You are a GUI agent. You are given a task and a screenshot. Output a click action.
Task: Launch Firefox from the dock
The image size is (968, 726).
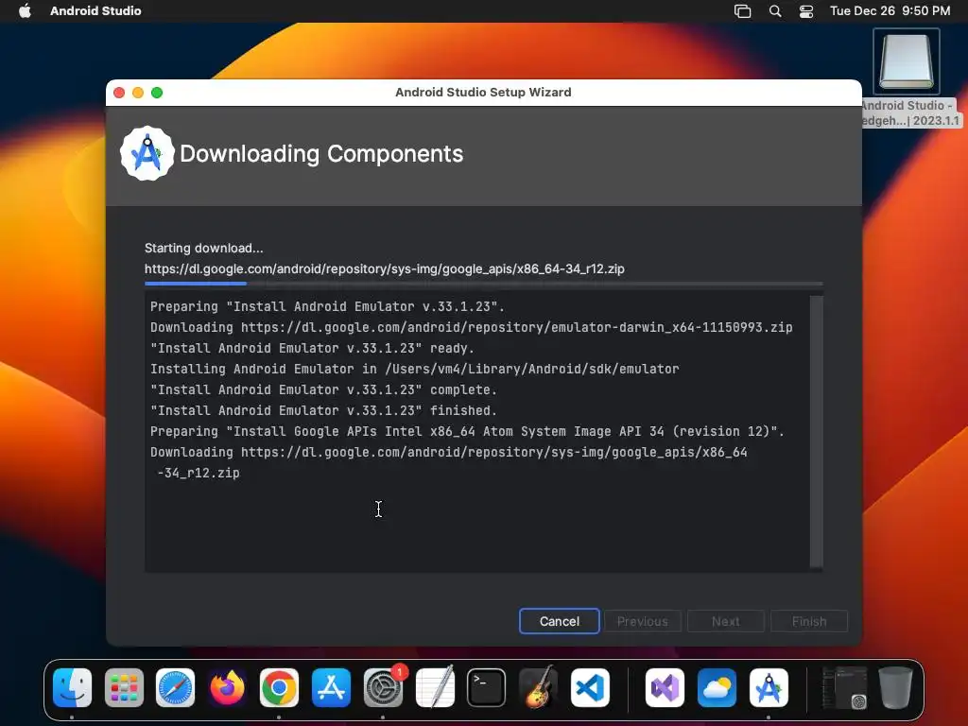tap(227, 687)
